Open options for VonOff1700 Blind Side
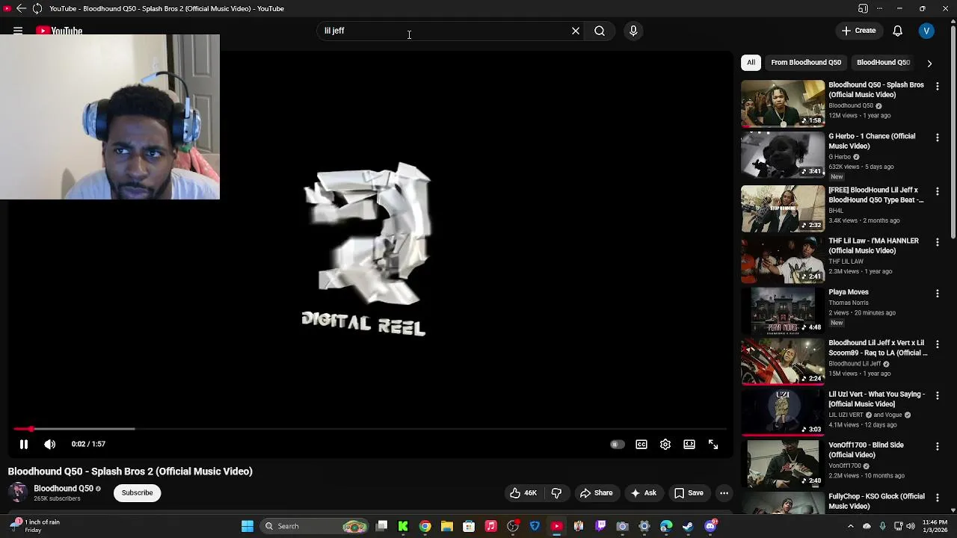Image resolution: width=957 pixels, height=538 pixels. pyautogui.click(x=937, y=447)
